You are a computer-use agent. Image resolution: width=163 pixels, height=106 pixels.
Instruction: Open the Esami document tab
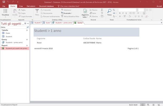(x=46, y=23)
